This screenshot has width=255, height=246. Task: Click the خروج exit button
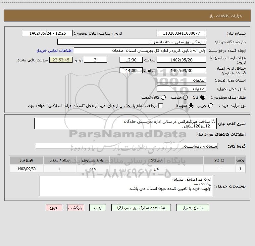[54, 208]
